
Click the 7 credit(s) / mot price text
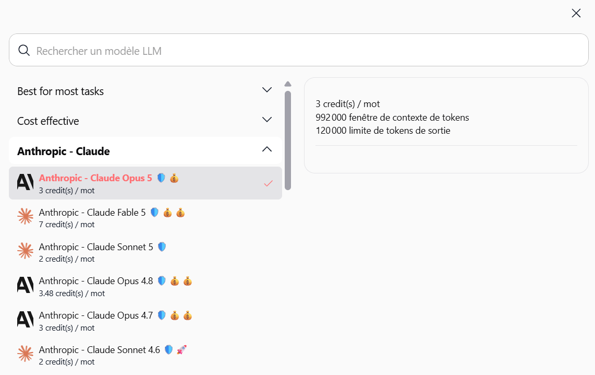point(67,225)
